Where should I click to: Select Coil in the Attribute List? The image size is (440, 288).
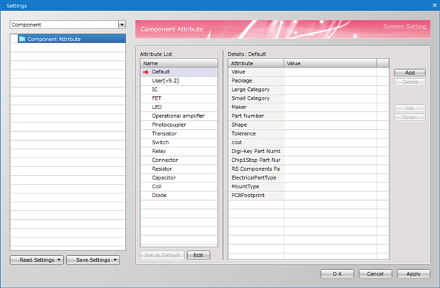point(179,187)
